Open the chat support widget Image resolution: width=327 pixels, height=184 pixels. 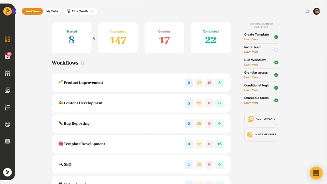pyautogui.click(x=316, y=173)
